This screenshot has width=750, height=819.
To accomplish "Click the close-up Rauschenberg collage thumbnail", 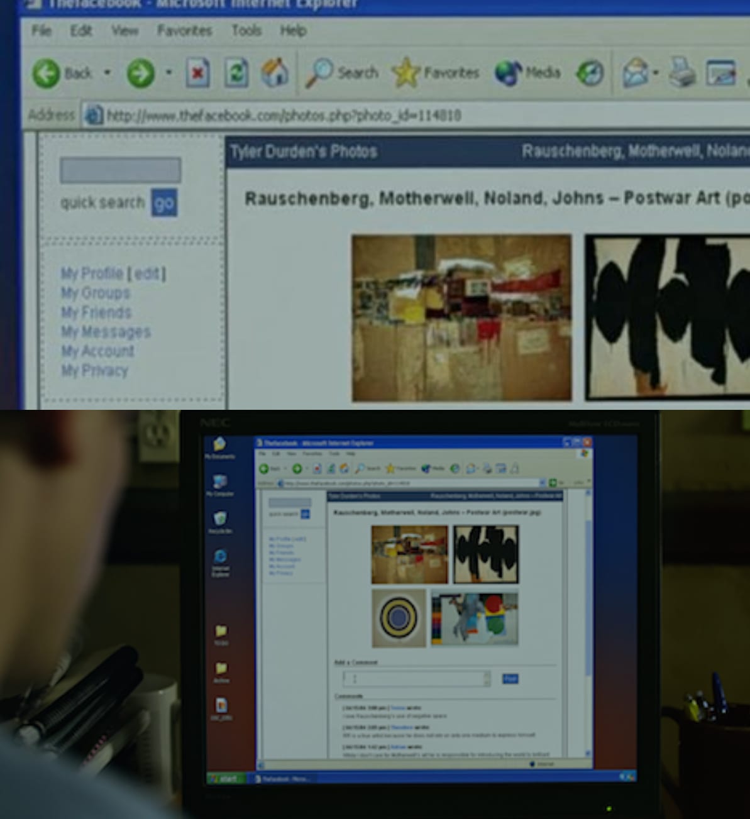I will coord(461,317).
